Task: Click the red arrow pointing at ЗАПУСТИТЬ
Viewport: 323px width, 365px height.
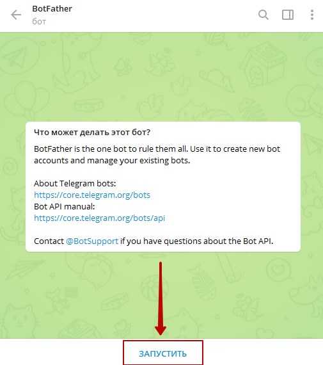Action: pyautogui.click(x=161, y=298)
